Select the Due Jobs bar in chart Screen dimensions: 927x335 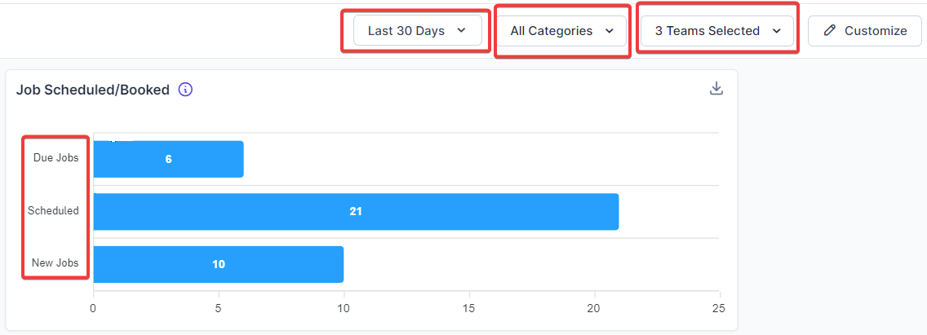(x=168, y=159)
